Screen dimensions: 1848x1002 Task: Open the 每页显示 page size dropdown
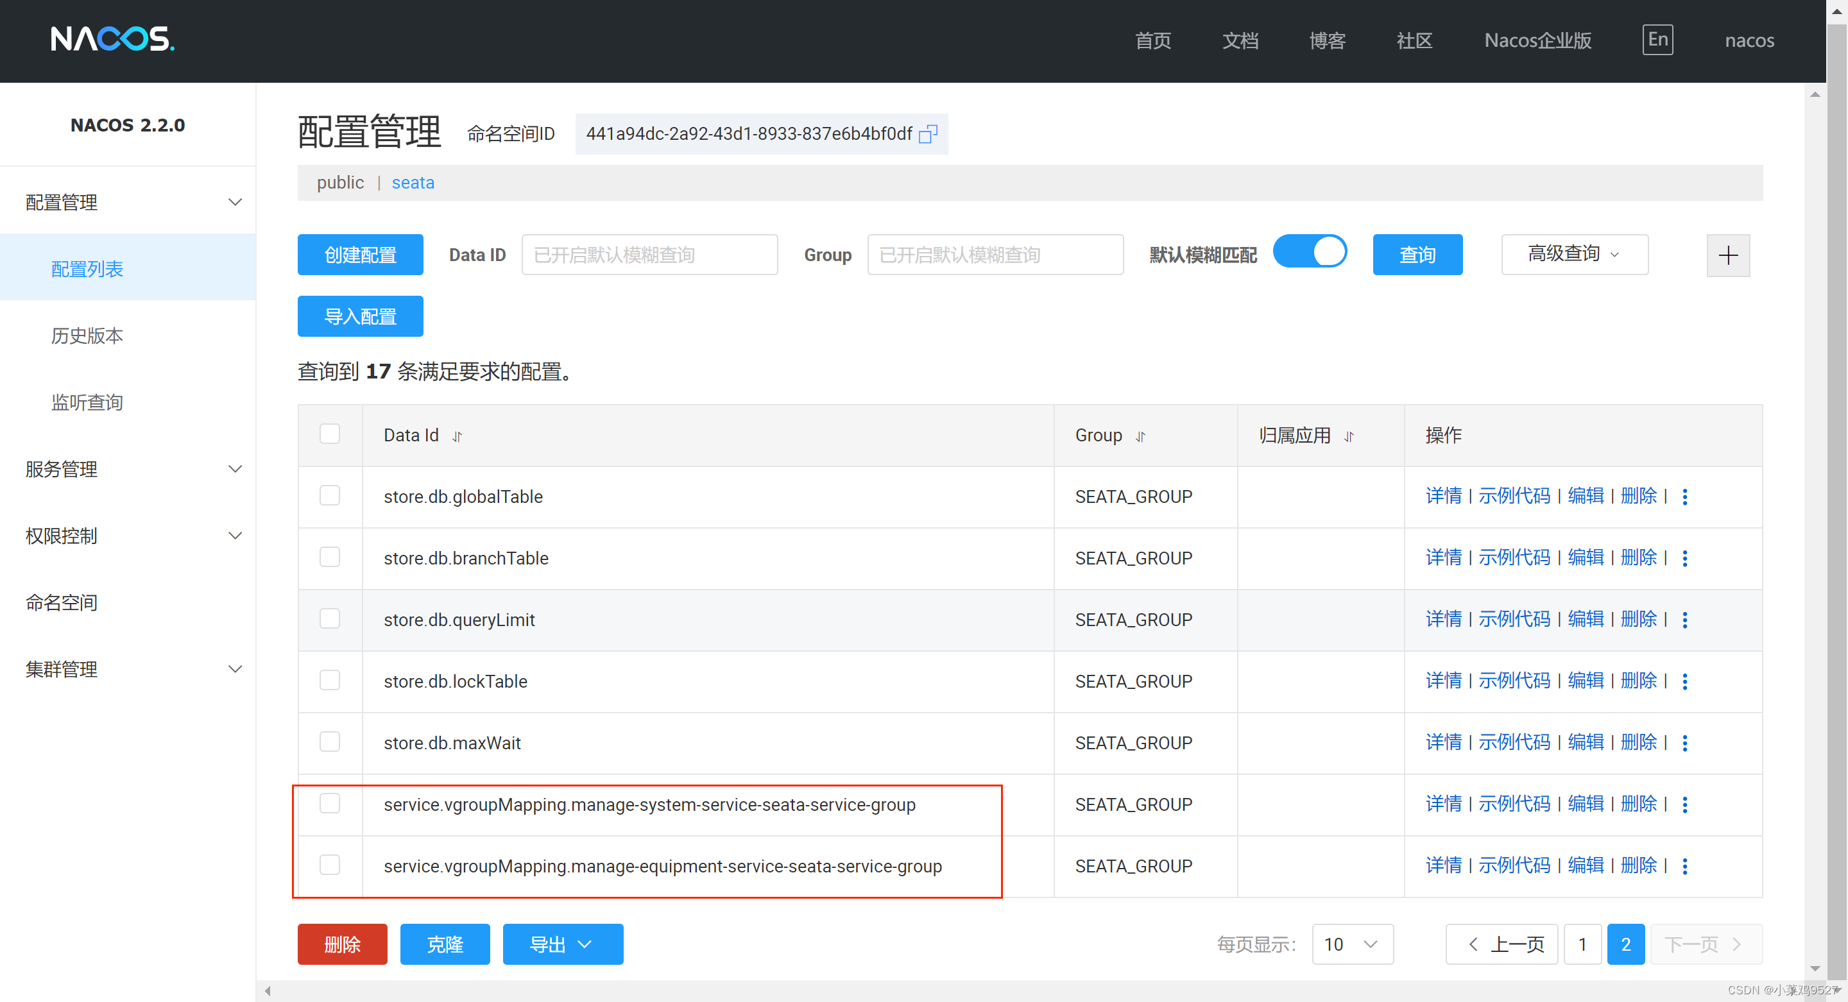tap(1352, 944)
